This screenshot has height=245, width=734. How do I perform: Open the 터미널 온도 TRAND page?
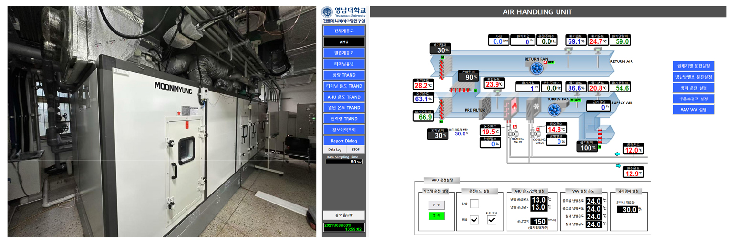point(344,86)
